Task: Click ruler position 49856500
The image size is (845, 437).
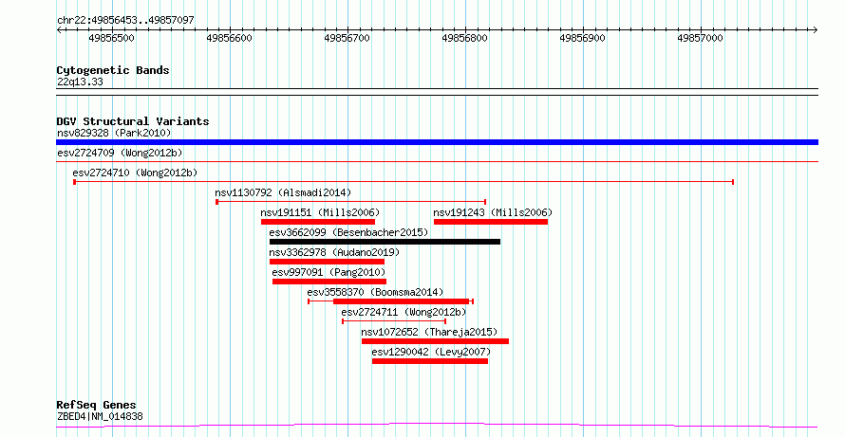Action: click(112, 38)
